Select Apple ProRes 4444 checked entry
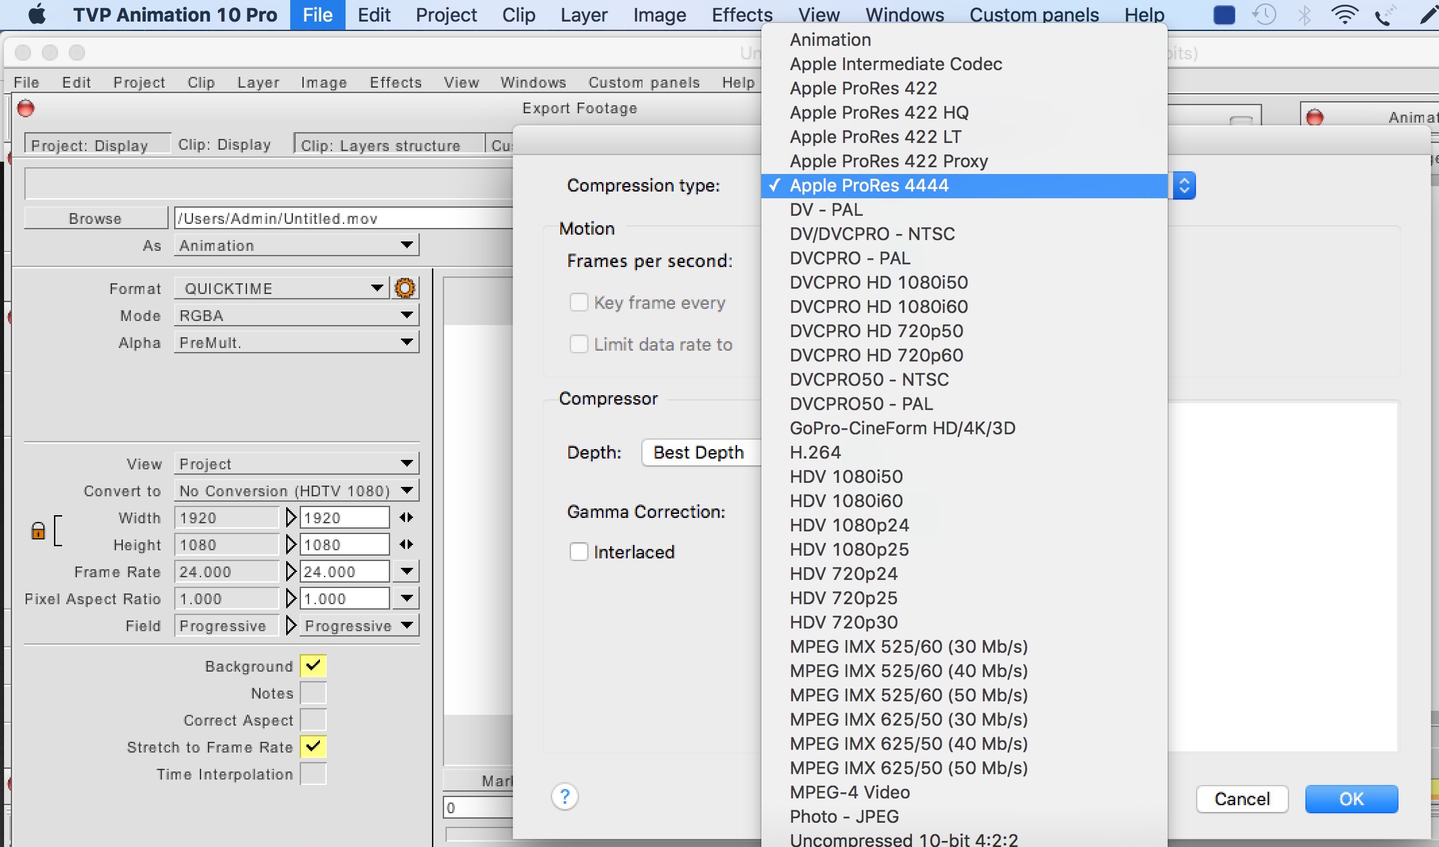Image resolution: width=1439 pixels, height=847 pixels. coord(964,185)
